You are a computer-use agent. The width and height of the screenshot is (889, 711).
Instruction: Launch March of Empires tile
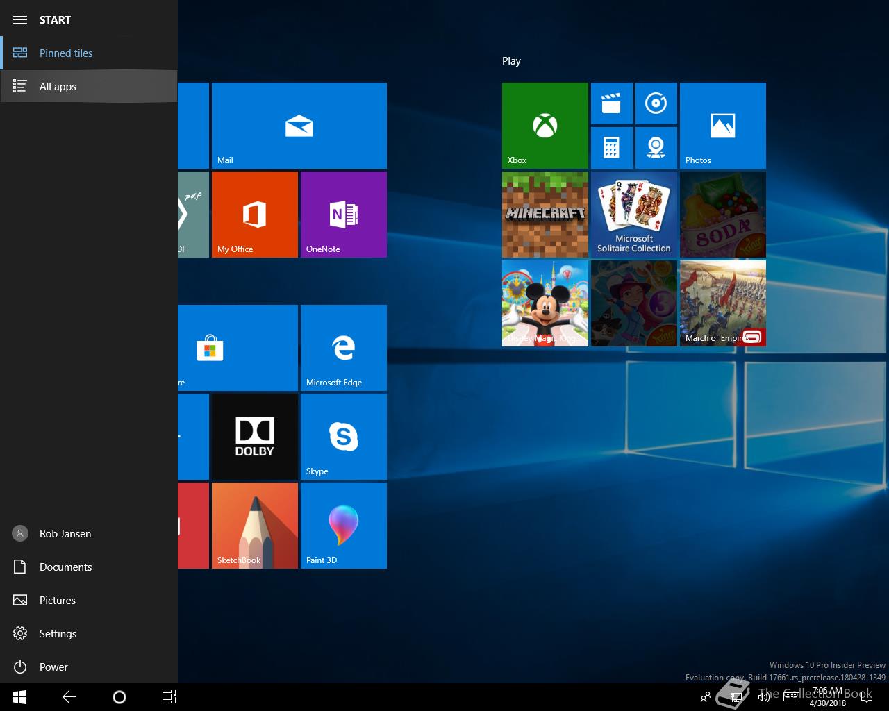click(x=723, y=303)
